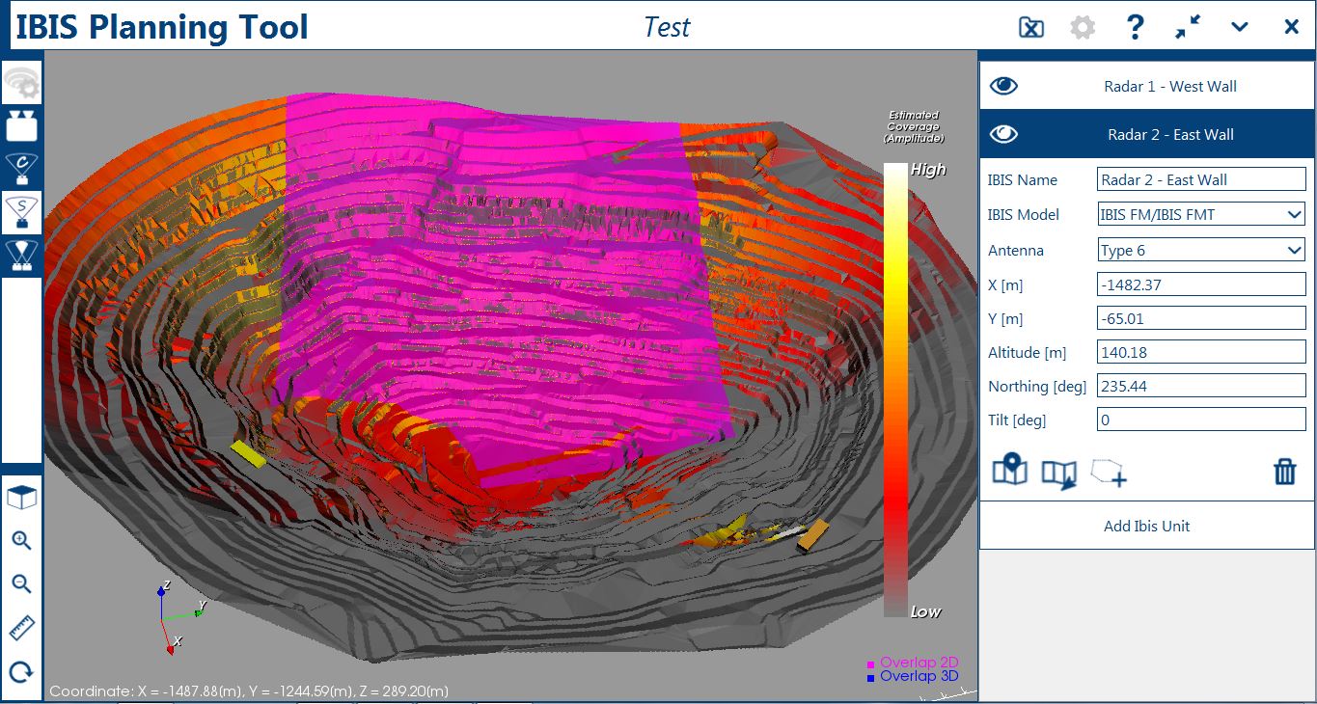
Task: Select the IBIS unit placement tool icon
Action: tap(21, 125)
